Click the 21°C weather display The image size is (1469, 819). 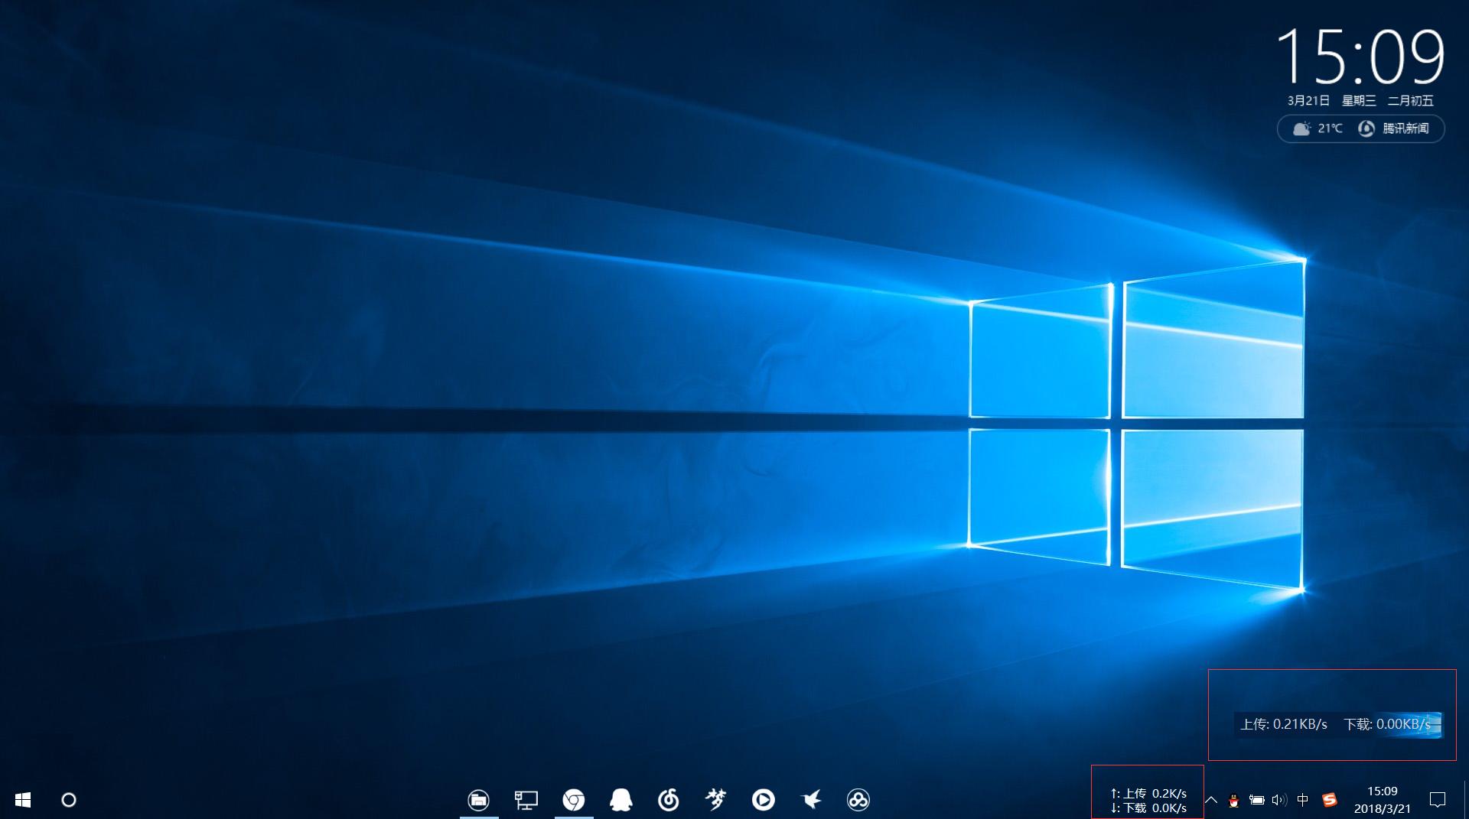1318,128
